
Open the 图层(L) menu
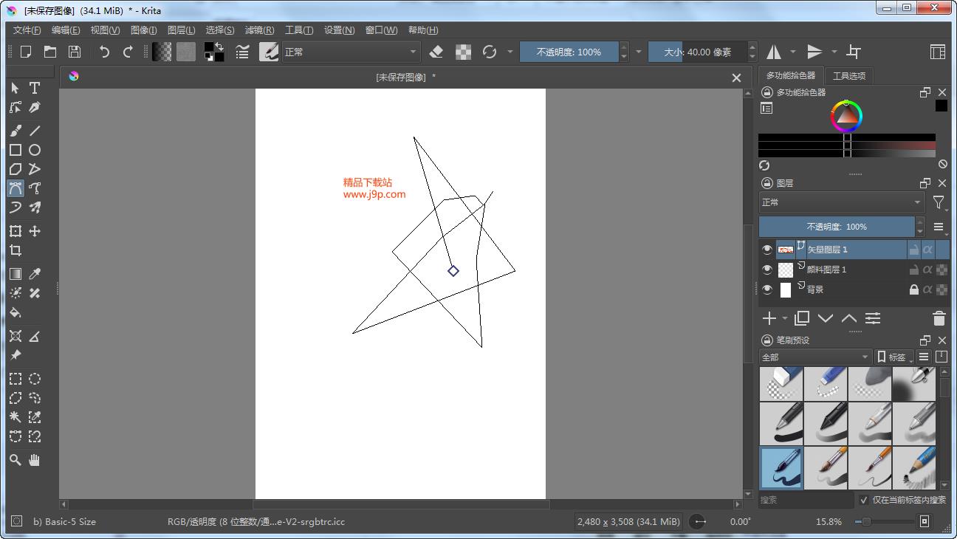click(x=182, y=30)
